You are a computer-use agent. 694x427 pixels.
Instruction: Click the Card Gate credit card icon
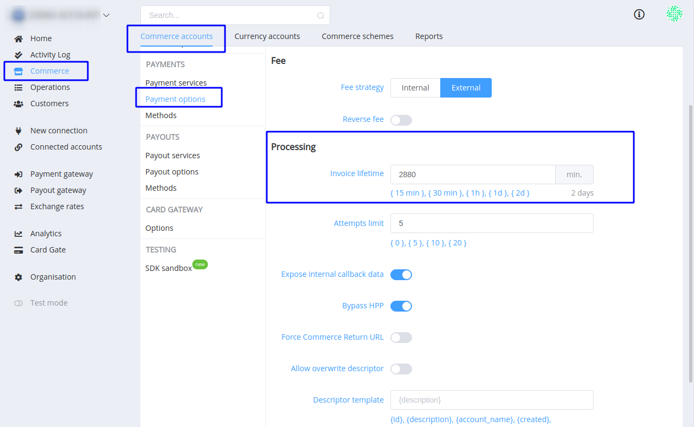pos(18,250)
